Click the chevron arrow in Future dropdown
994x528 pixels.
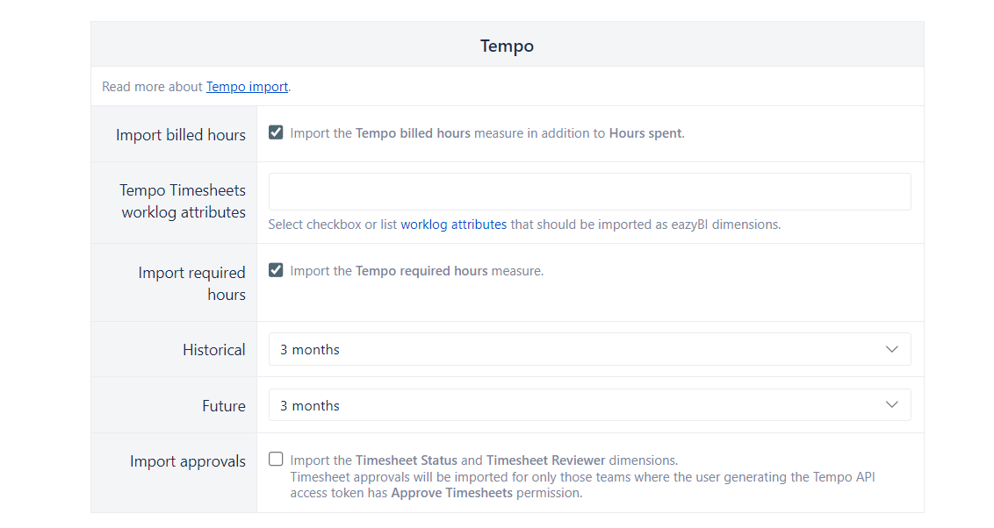[x=892, y=405]
